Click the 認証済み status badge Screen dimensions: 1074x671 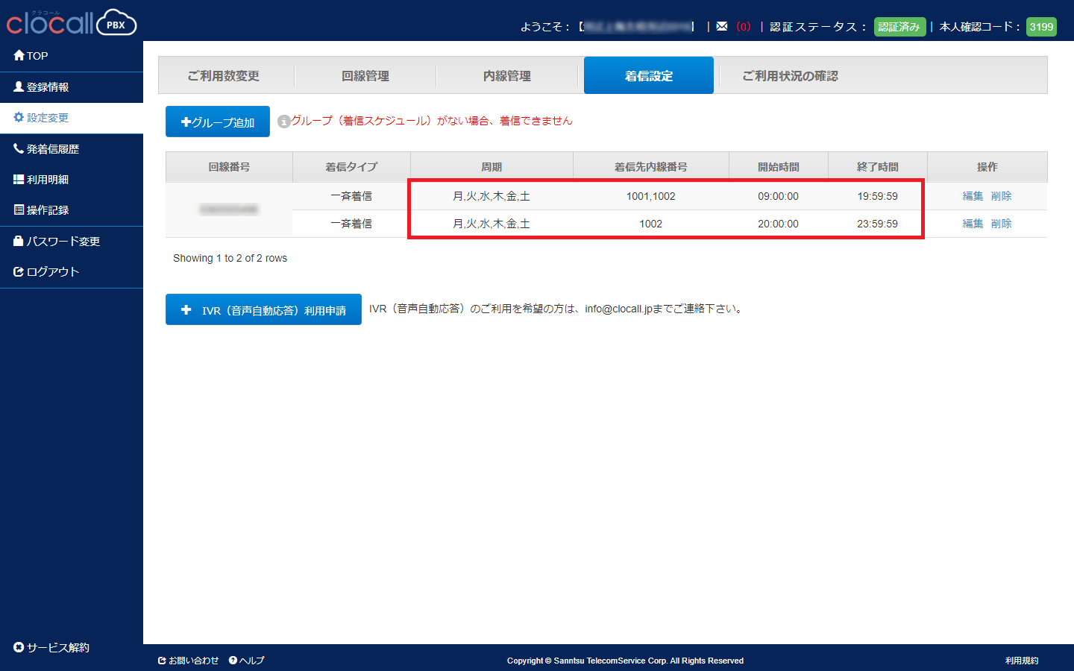pos(899,27)
